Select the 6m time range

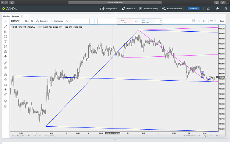click(x=23, y=136)
